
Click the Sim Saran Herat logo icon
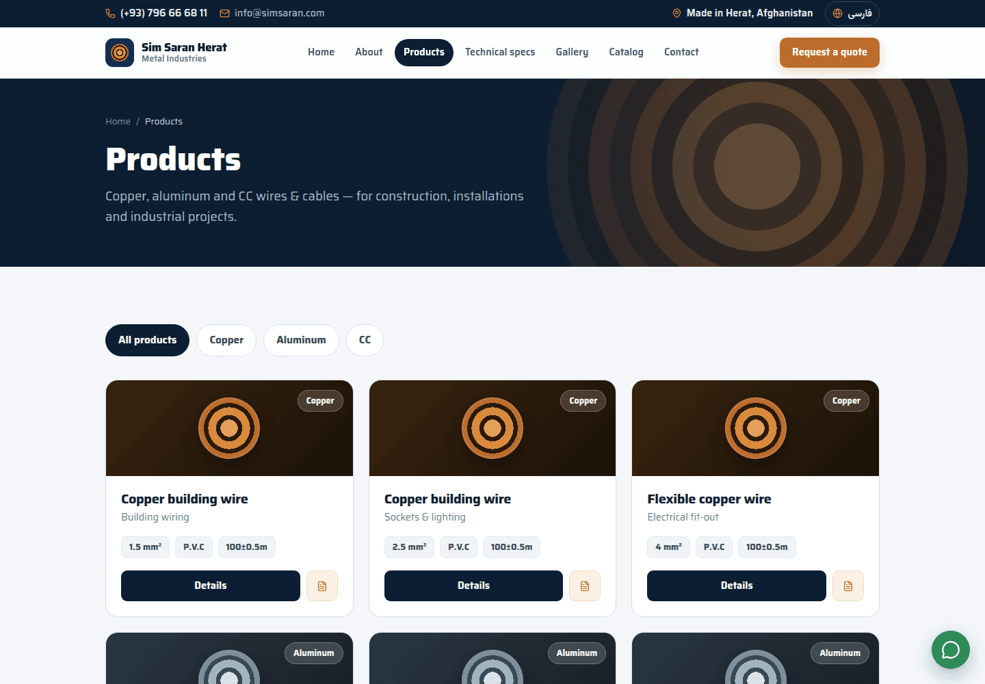point(120,53)
